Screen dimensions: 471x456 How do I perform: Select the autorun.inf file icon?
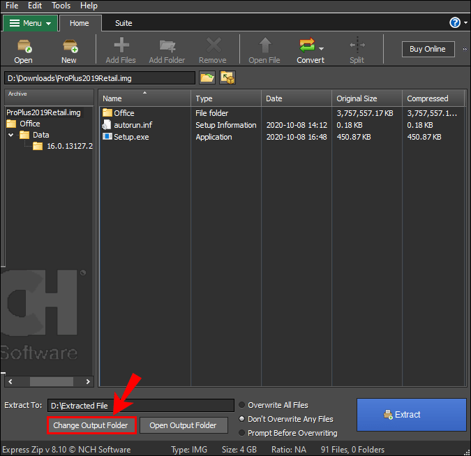[x=107, y=125]
